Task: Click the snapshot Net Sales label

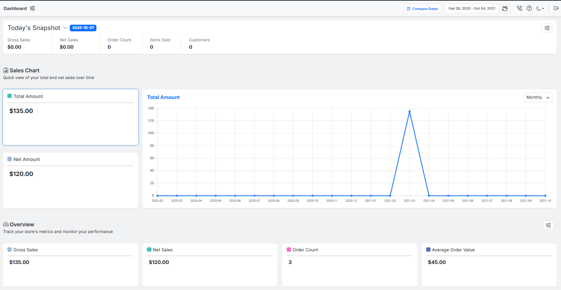Action: [69, 40]
